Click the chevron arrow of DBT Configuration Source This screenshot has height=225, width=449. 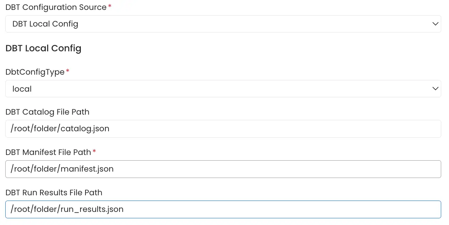[435, 24]
